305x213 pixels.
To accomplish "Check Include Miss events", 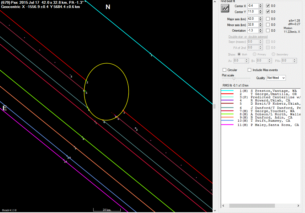I will 249,70.
